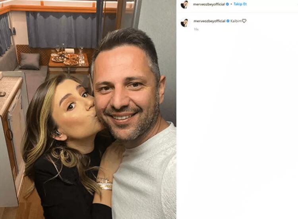
Task: Open merveozbeyofficial username in header
Action: 209,4
